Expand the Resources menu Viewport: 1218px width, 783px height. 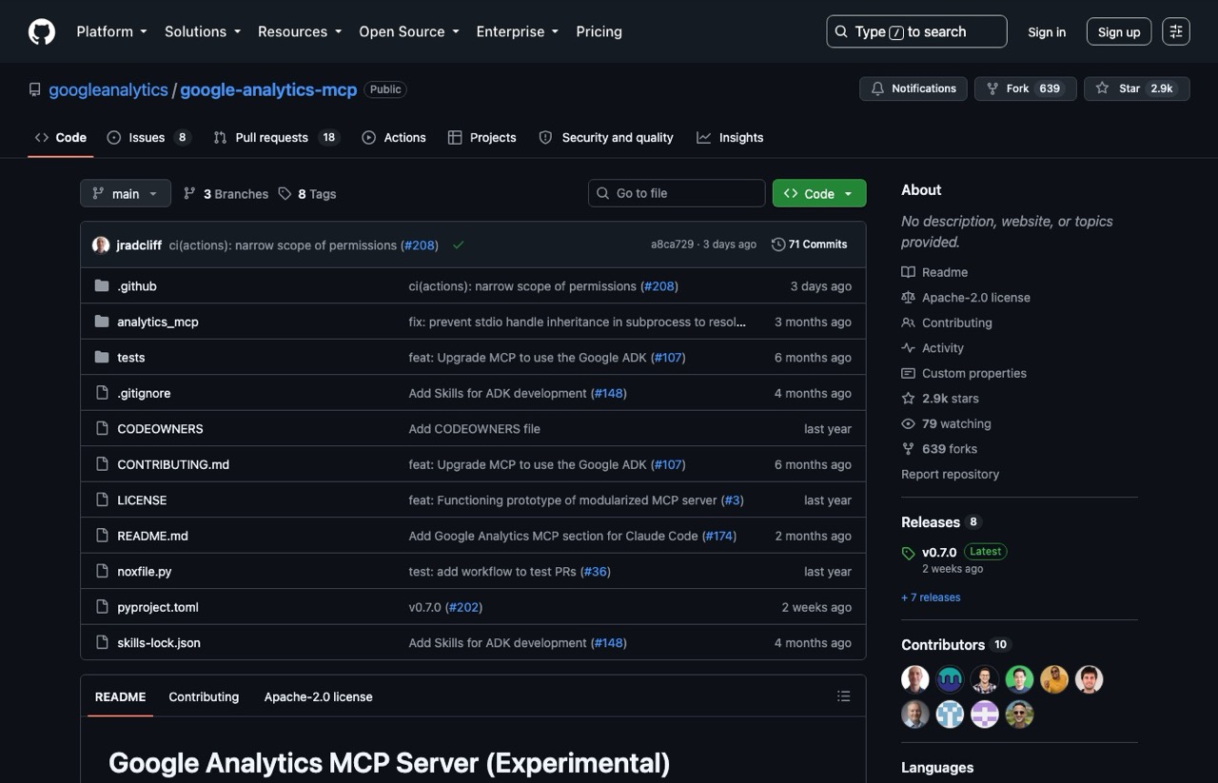pos(300,31)
